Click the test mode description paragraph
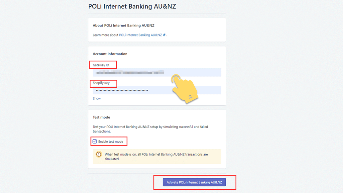Viewport: 343px width, 193px height. pyautogui.click(x=150, y=129)
